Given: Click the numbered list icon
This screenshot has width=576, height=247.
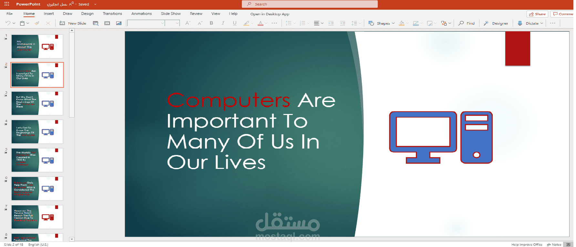Looking at the screenshot, I should click(x=303, y=23).
